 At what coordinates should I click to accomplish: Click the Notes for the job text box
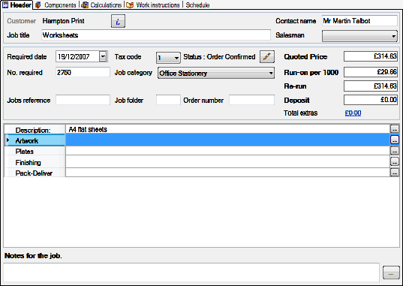pyautogui.click(x=191, y=272)
